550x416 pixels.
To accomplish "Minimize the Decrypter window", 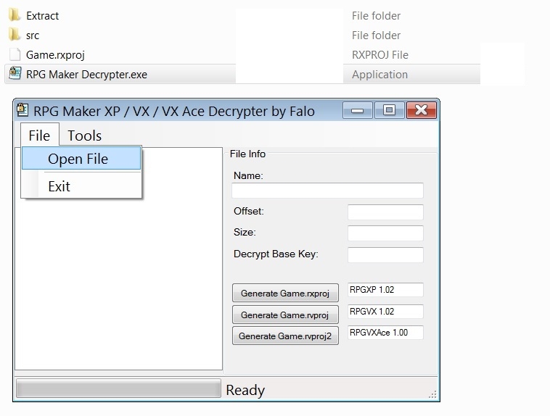I will point(358,110).
